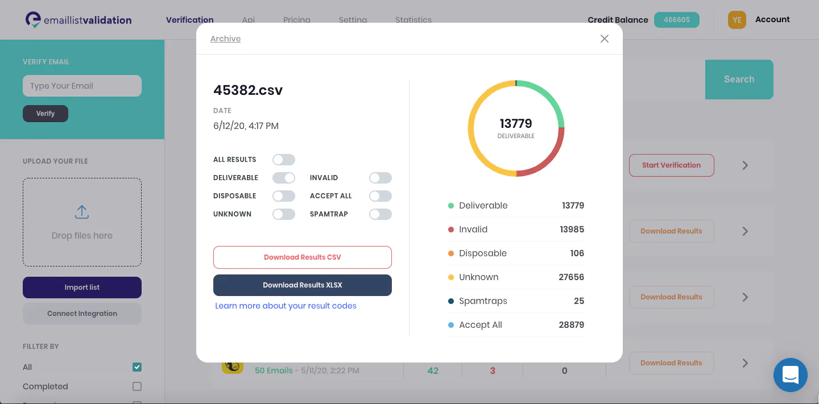Open the Verification tab
819x404 pixels.
point(190,20)
